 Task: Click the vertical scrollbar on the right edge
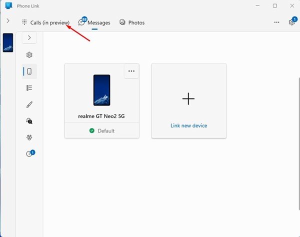click(298, 143)
